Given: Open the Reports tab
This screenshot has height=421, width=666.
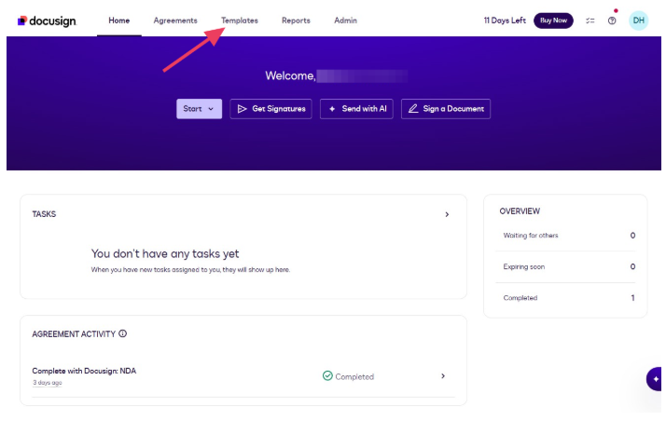Looking at the screenshot, I should point(296,20).
